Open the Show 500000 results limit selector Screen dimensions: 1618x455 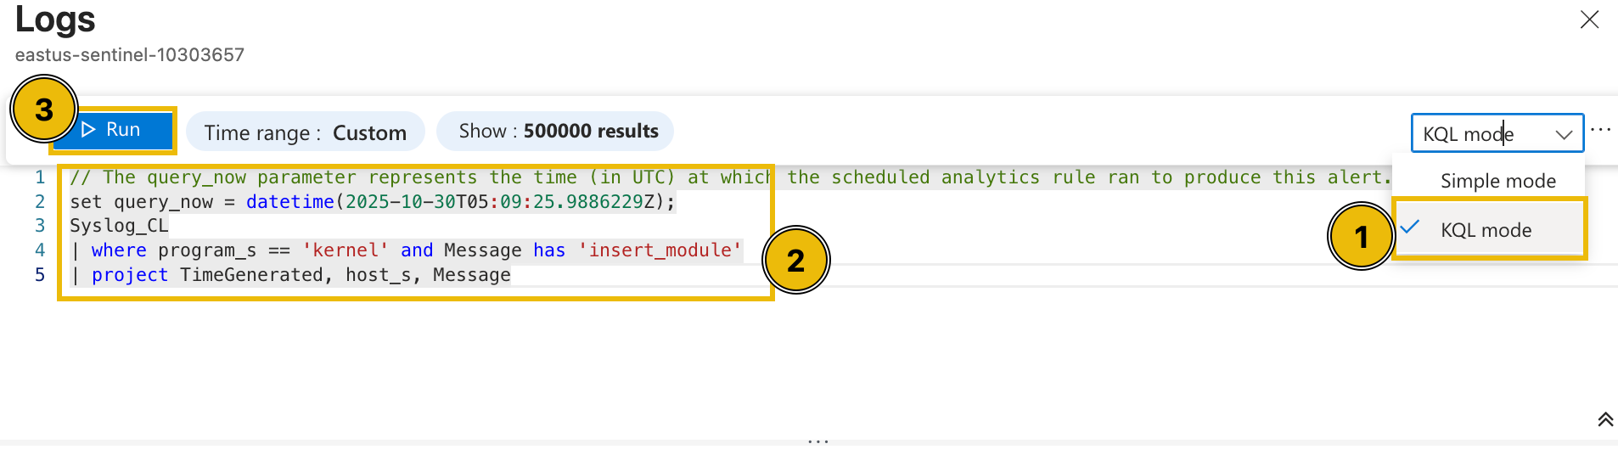tap(556, 132)
